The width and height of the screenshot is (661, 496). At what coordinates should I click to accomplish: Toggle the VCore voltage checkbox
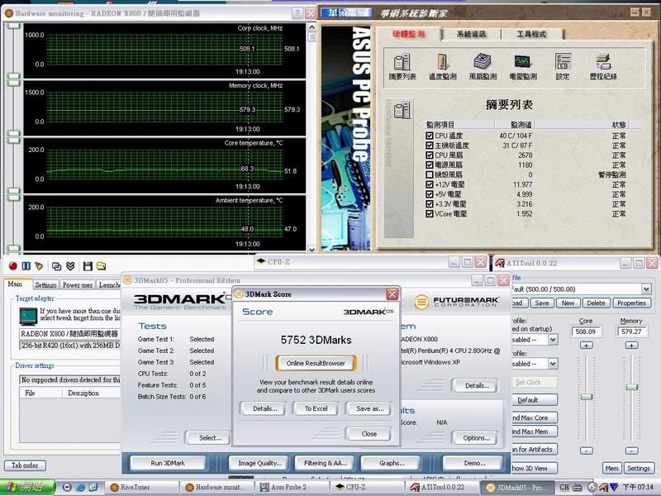[x=429, y=213]
